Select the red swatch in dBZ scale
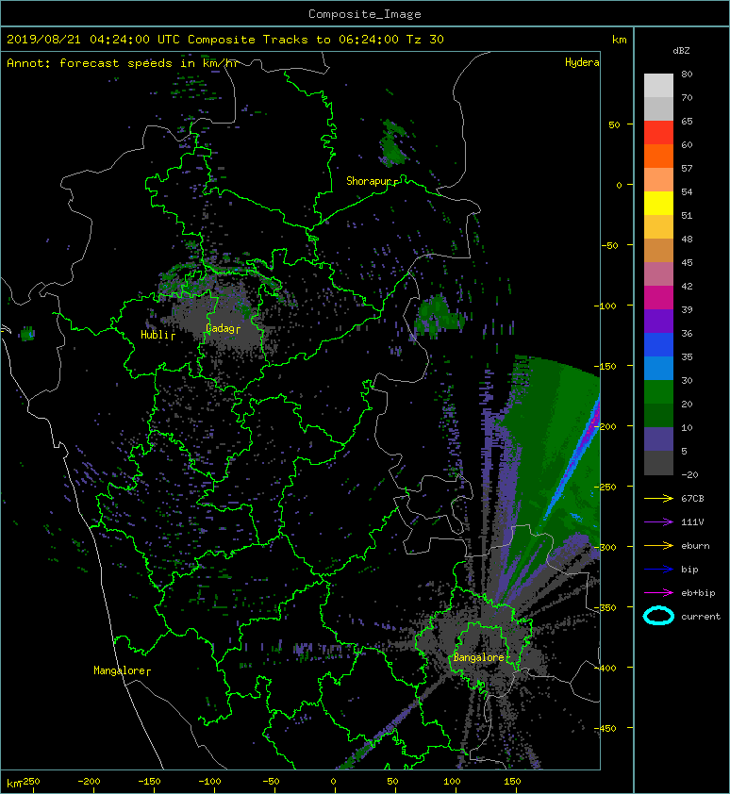The height and width of the screenshot is (794, 730). pyautogui.click(x=658, y=133)
